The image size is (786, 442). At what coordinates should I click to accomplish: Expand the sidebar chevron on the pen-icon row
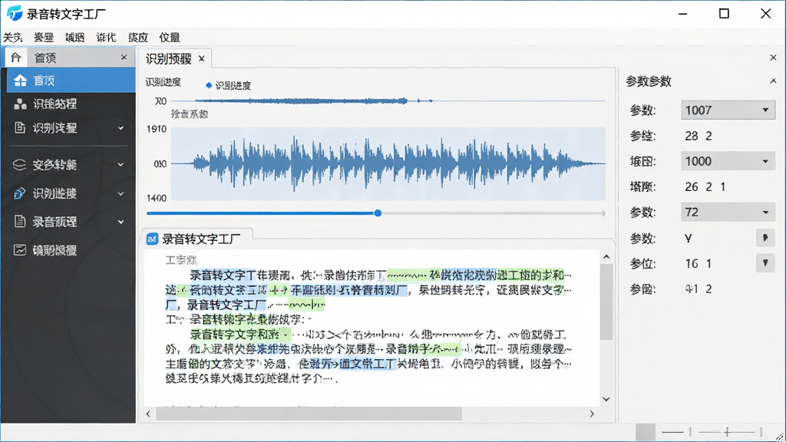pyautogui.click(x=121, y=193)
